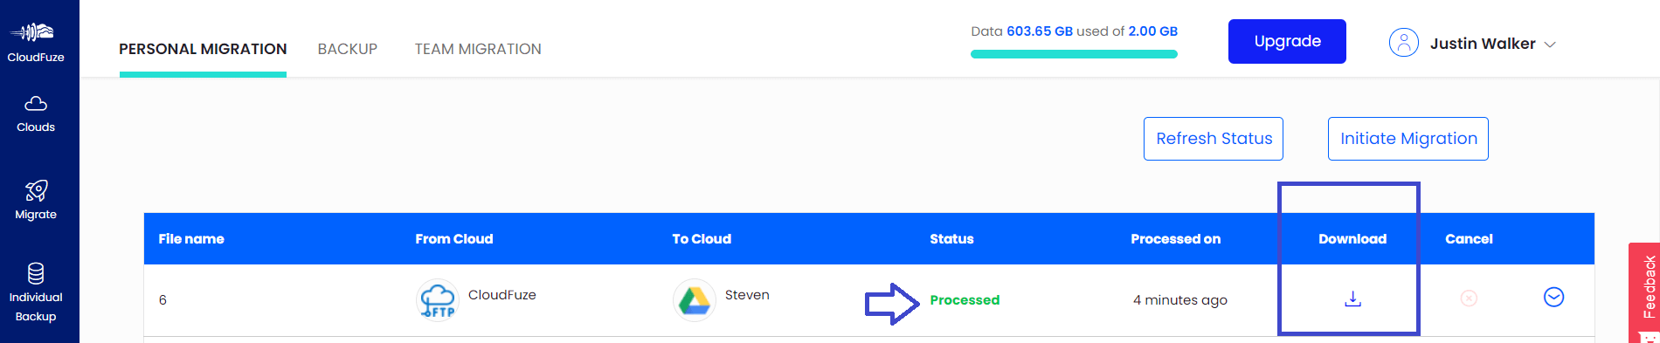Click Initiate Migration button

pyautogui.click(x=1408, y=139)
